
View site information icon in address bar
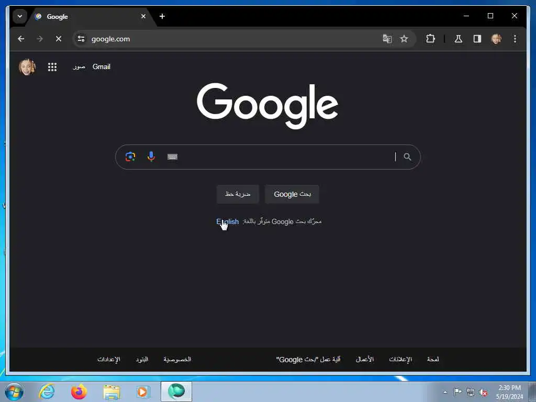click(x=81, y=39)
